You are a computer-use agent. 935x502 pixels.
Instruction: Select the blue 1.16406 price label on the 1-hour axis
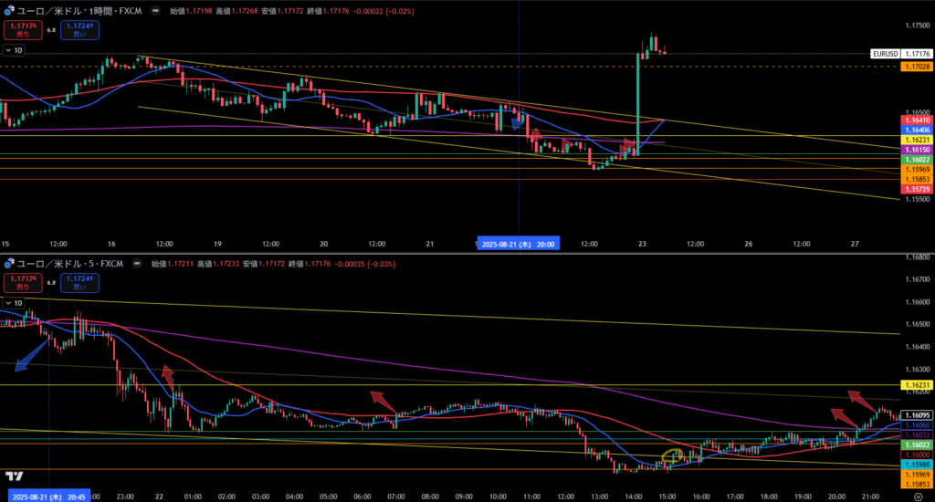(x=917, y=130)
